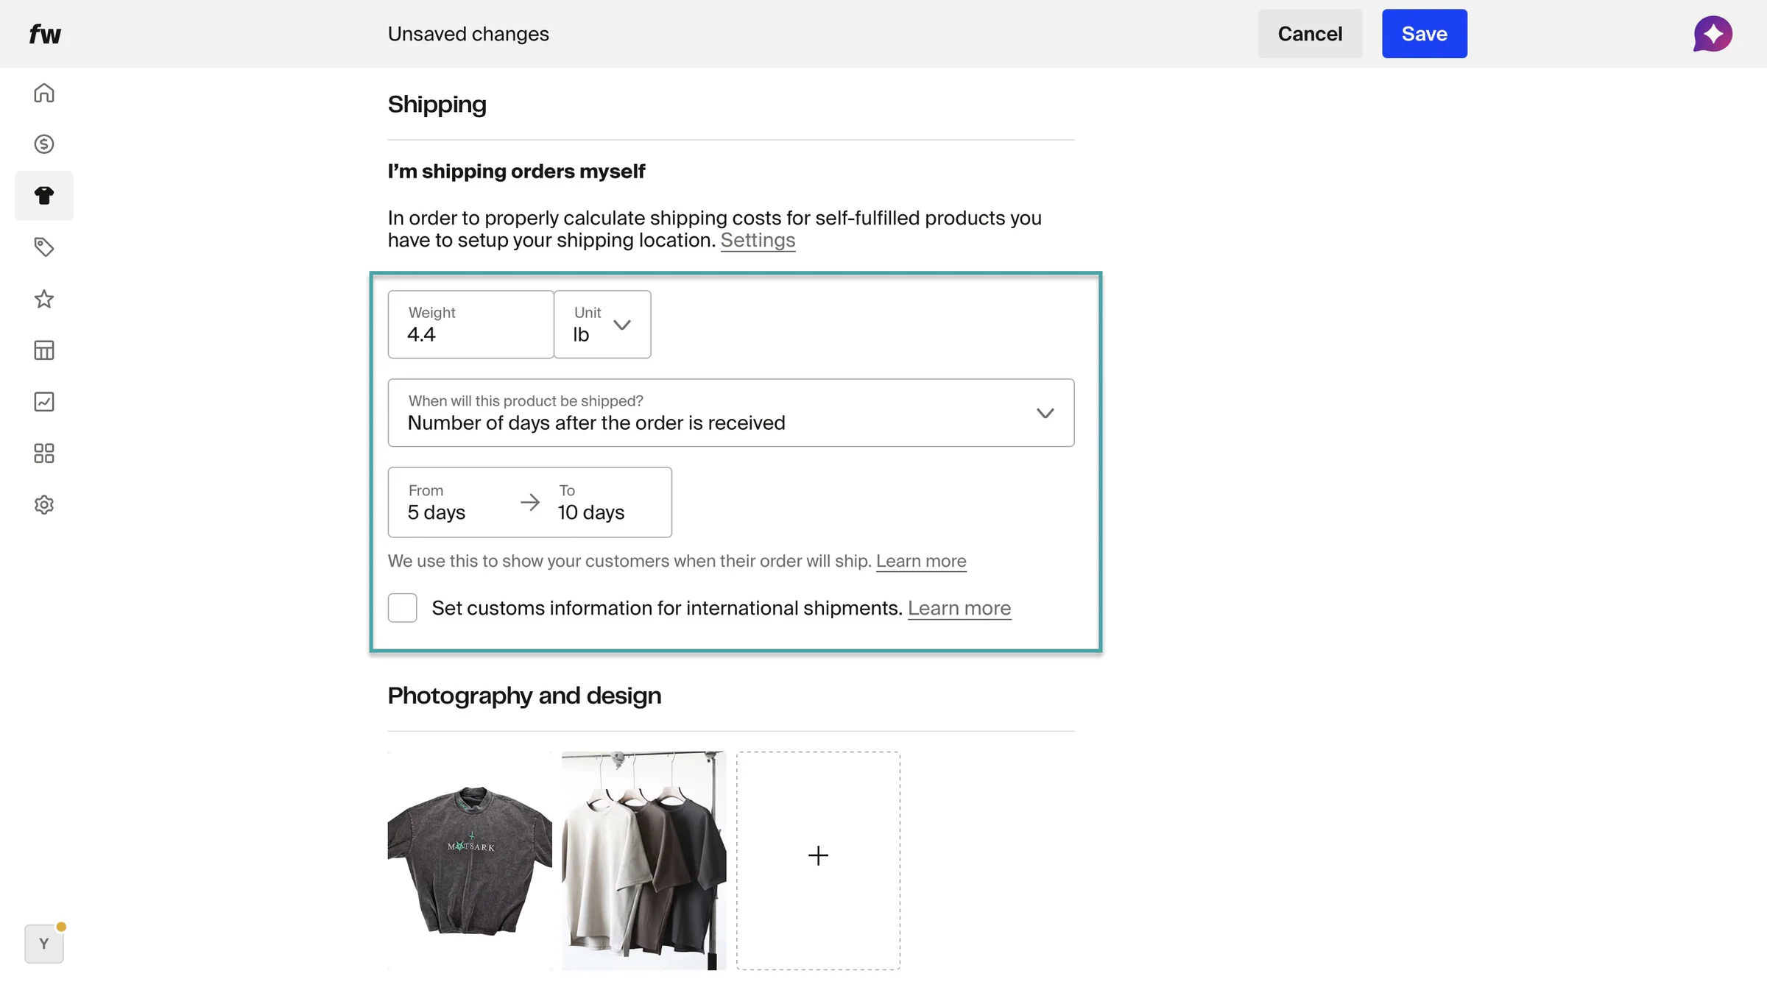
Task: Select the hanging t-shirts photo
Action: [644, 861]
